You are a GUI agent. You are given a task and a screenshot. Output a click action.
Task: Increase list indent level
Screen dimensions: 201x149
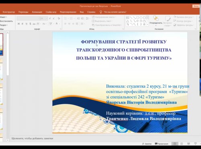(82, 18)
